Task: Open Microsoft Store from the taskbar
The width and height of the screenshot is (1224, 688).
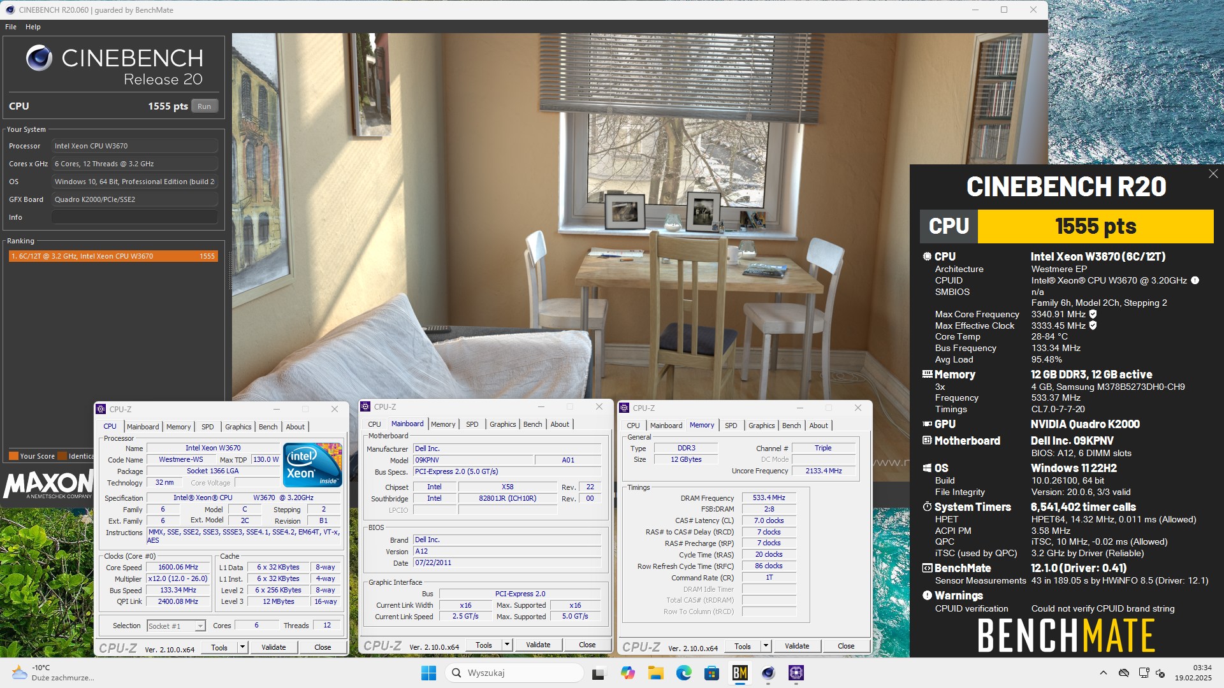Action: (x=711, y=673)
